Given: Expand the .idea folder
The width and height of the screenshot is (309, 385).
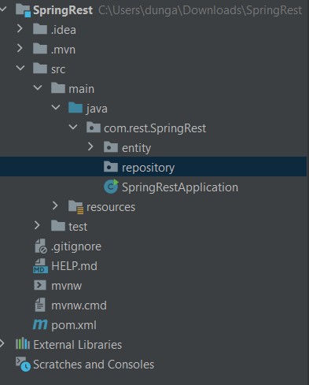Looking at the screenshot, I should coord(20,28).
